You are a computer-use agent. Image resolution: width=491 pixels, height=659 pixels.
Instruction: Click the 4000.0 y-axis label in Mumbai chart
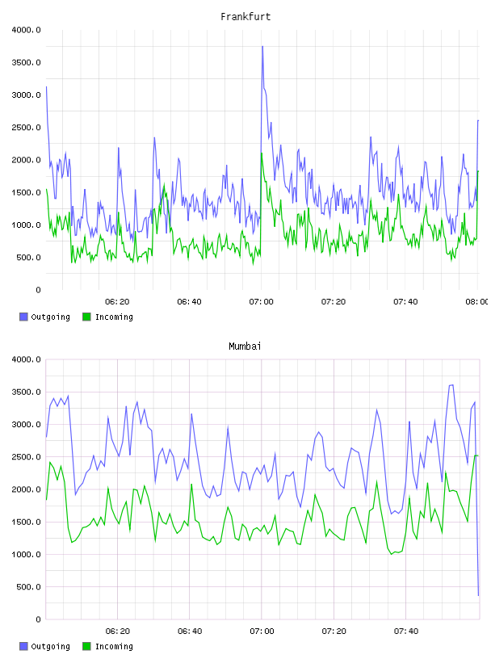pyautogui.click(x=26, y=359)
